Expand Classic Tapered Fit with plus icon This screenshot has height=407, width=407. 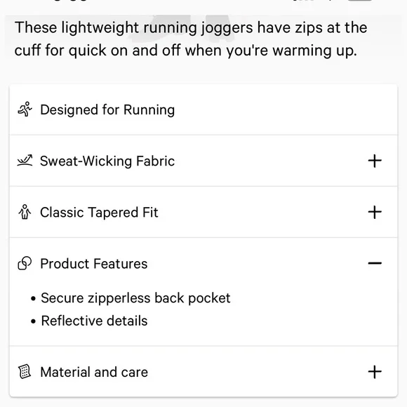point(375,212)
